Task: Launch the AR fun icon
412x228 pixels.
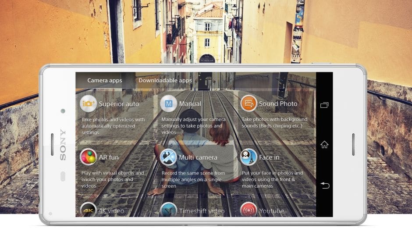Action: point(89,157)
